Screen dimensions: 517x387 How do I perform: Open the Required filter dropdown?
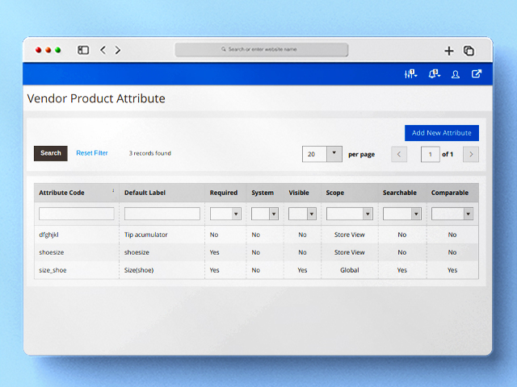[225, 214]
